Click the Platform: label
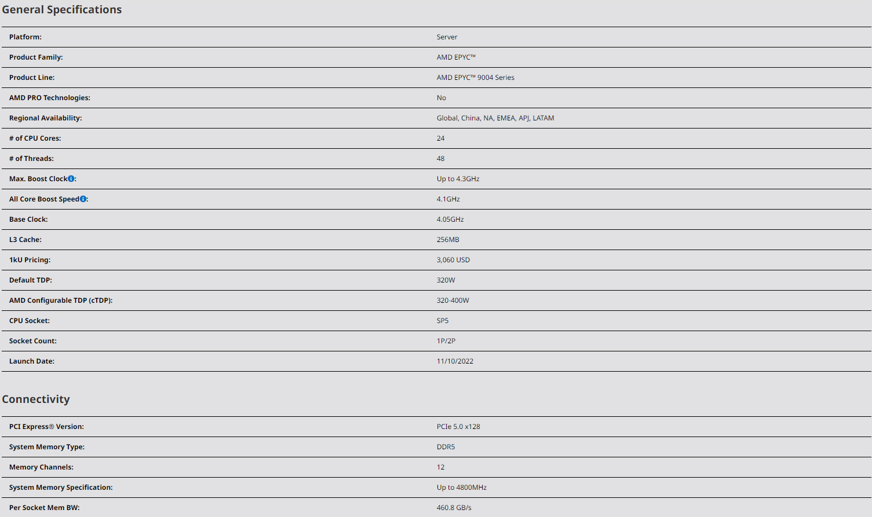 (25, 37)
